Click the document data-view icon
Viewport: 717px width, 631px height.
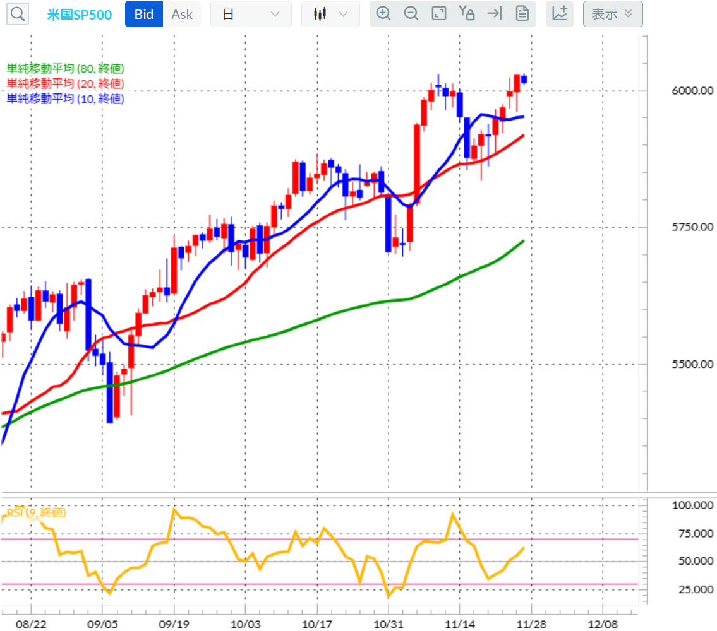(x=522, y=14)
